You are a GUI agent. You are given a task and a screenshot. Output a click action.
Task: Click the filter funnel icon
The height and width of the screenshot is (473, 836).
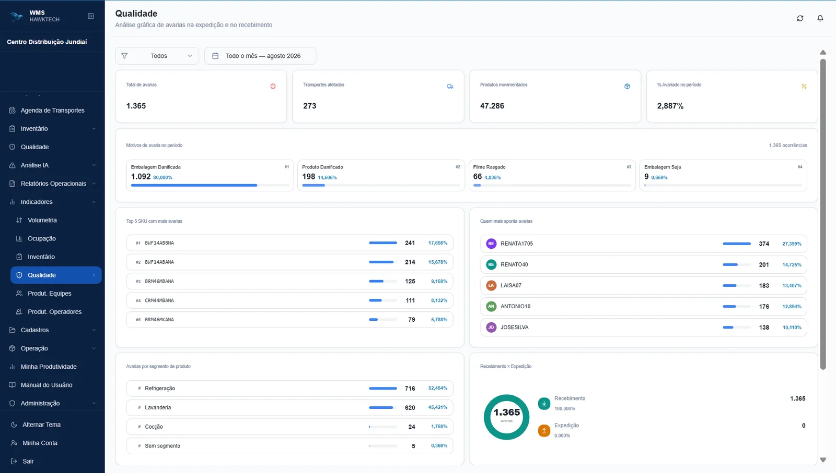tap(124, 56)
